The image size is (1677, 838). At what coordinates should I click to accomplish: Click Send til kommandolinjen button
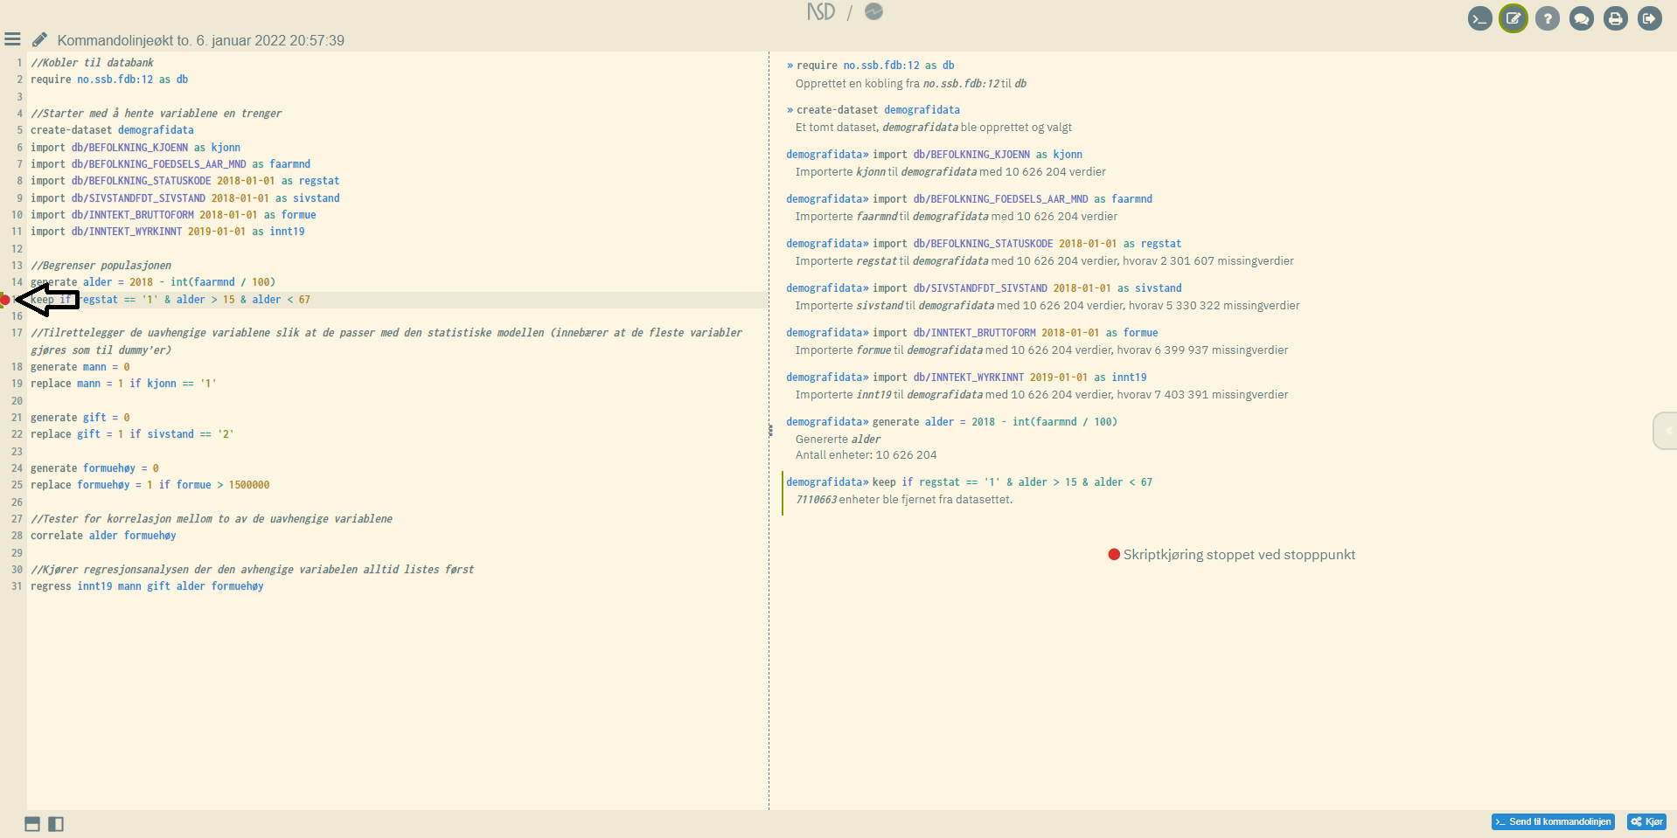1552,821
